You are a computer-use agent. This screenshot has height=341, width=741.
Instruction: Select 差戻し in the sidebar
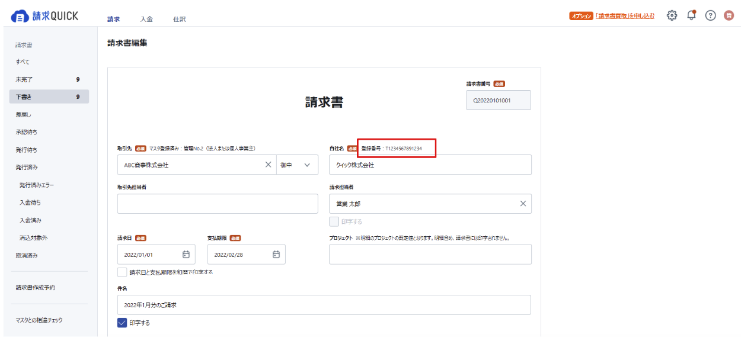coord(49,114)
